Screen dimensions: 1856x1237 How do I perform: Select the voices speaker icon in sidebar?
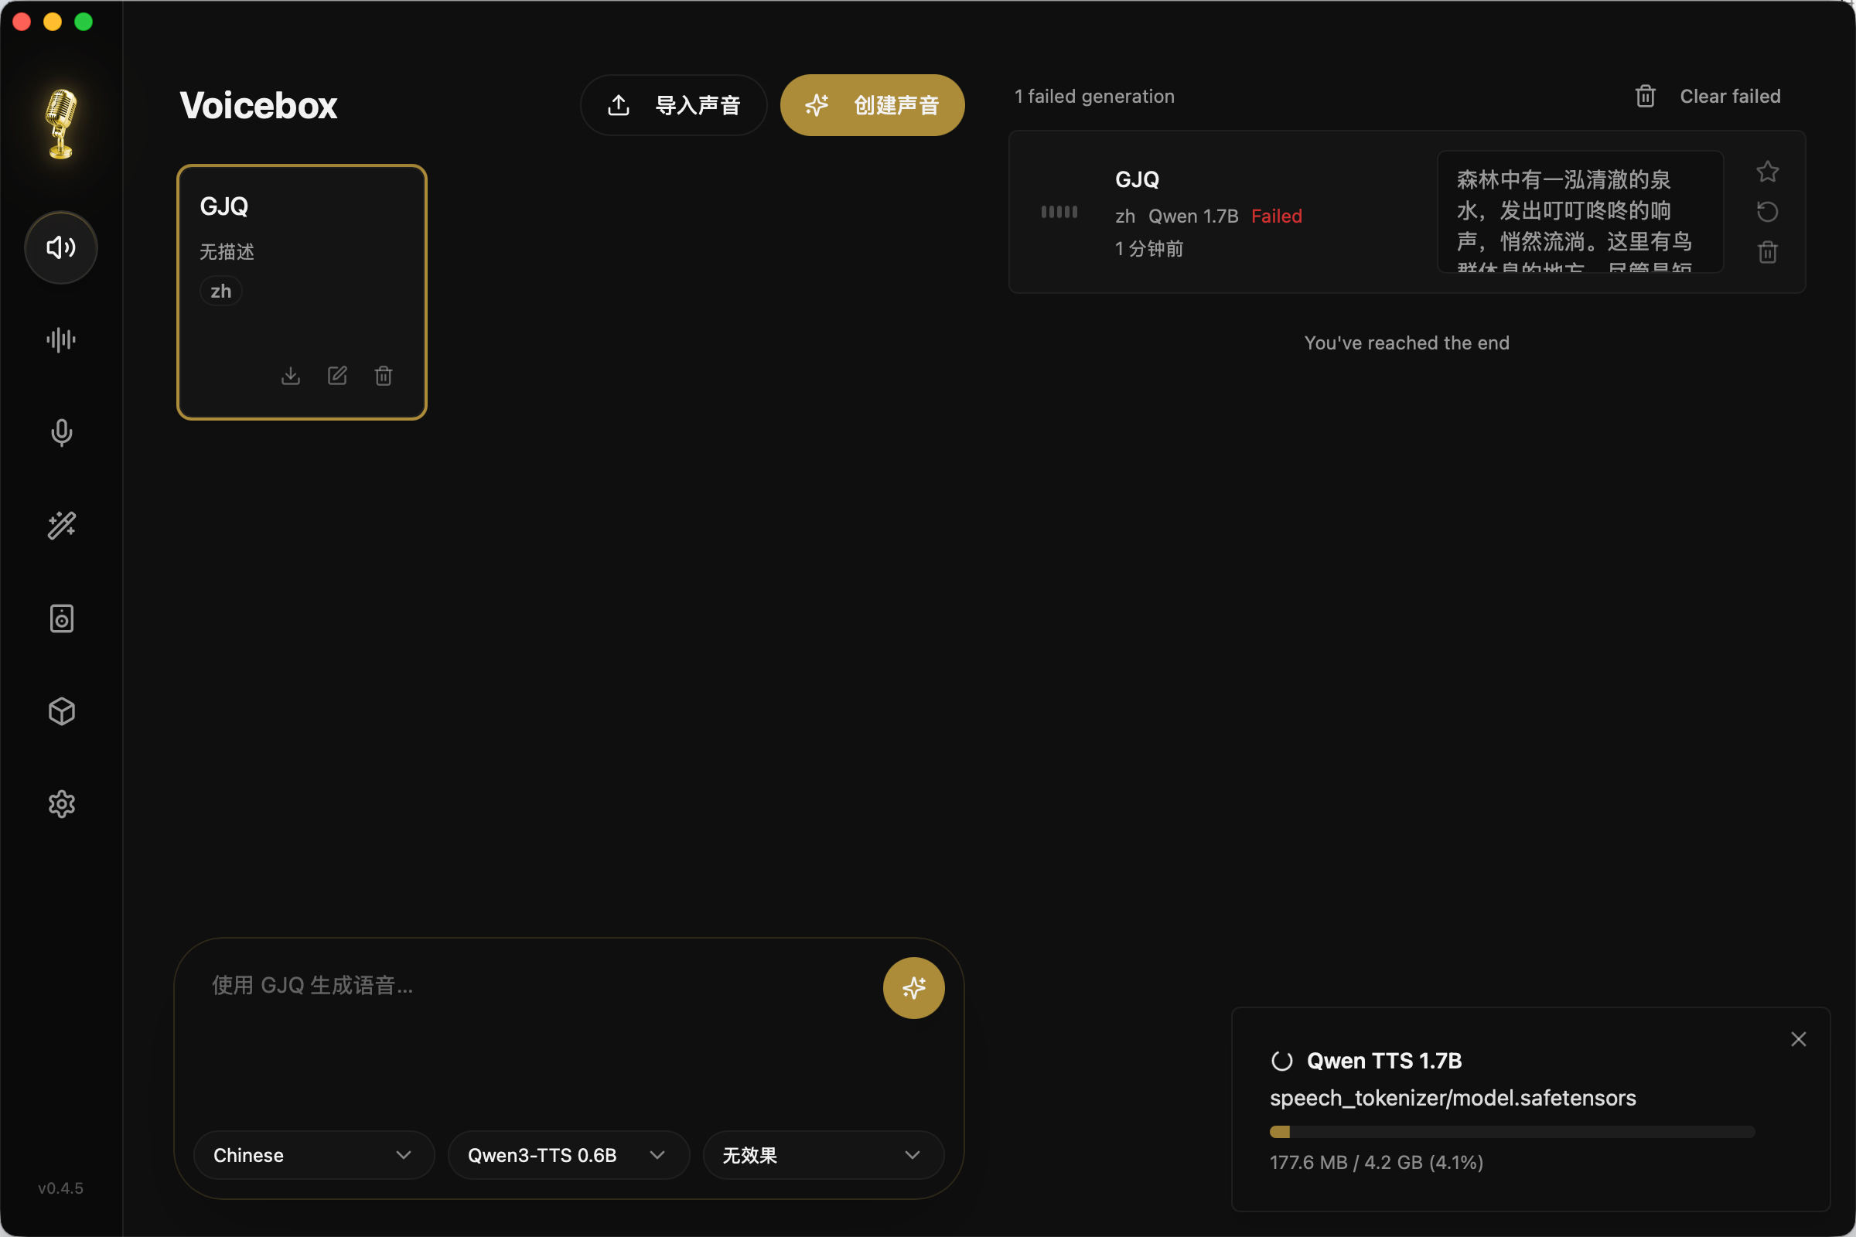(x=61, y=247)
